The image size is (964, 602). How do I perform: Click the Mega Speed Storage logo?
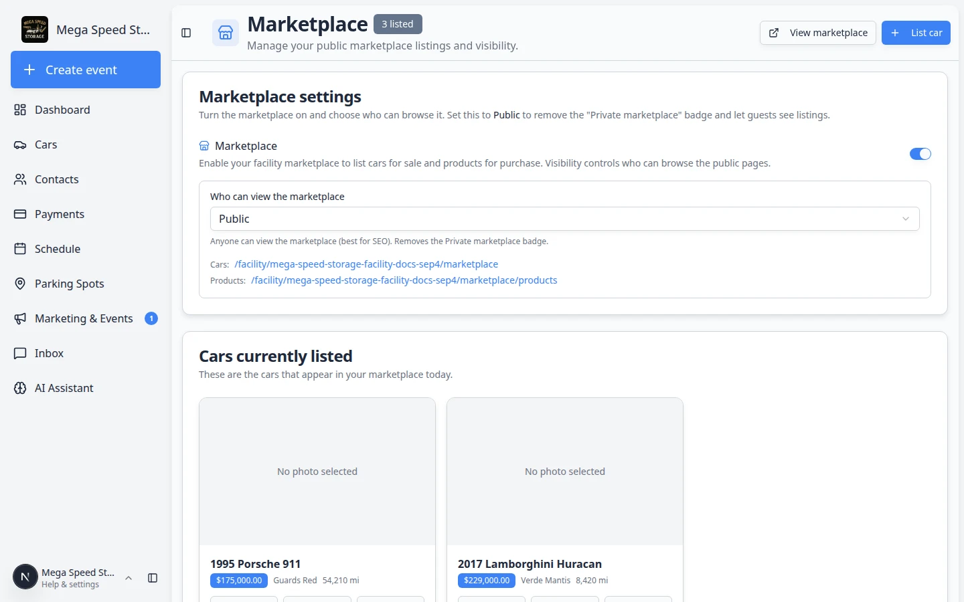tap(35, 29)
